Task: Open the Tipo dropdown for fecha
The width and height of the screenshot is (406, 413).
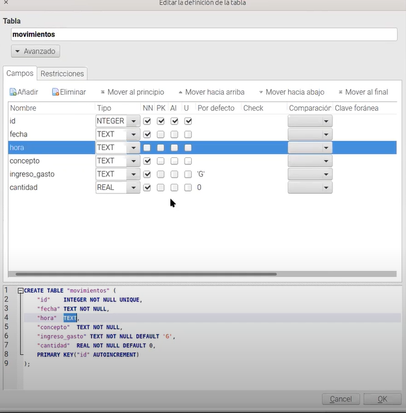Action: (x=133, y=134)
